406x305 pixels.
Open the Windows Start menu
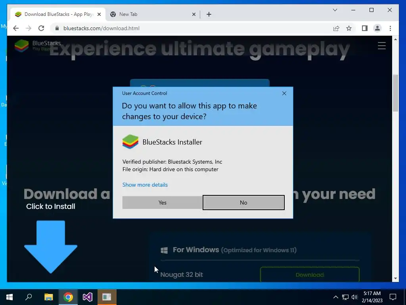10,297
